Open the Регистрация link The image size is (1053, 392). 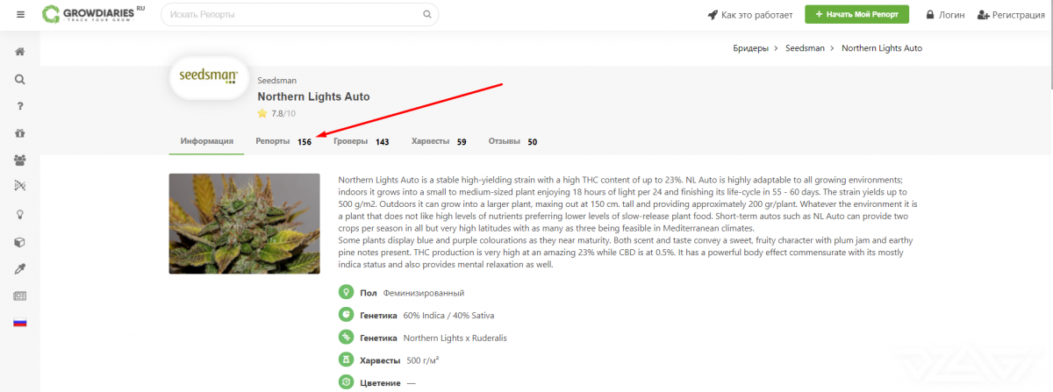tap(1011, 15)
